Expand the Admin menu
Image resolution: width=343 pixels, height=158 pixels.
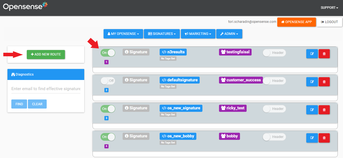coord(229,34)
